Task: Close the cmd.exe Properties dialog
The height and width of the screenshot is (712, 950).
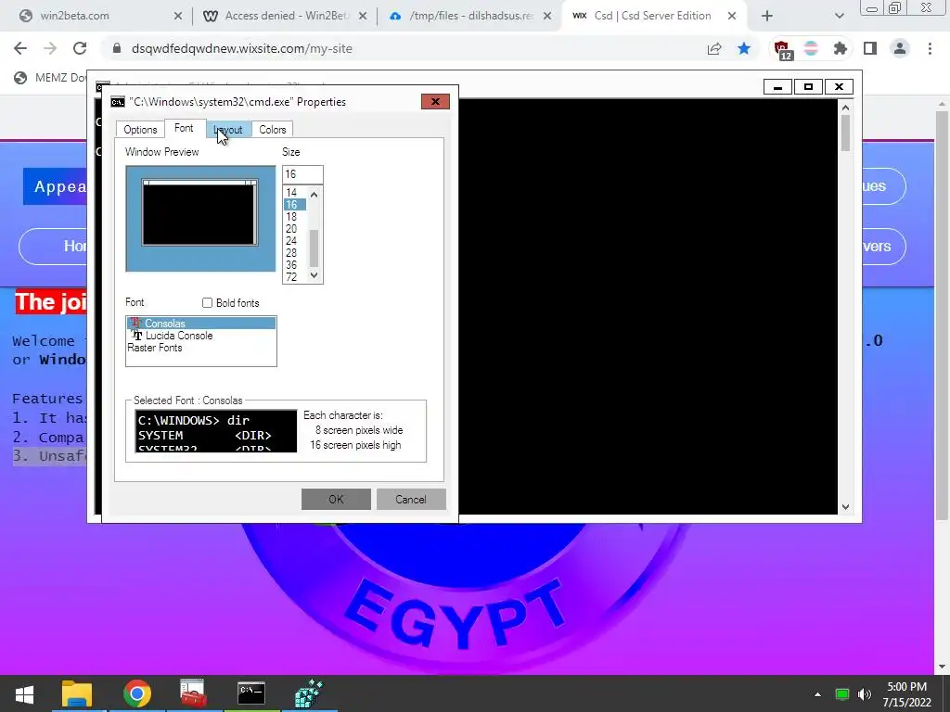Action: pyautogui.click(x=435, y=102)
